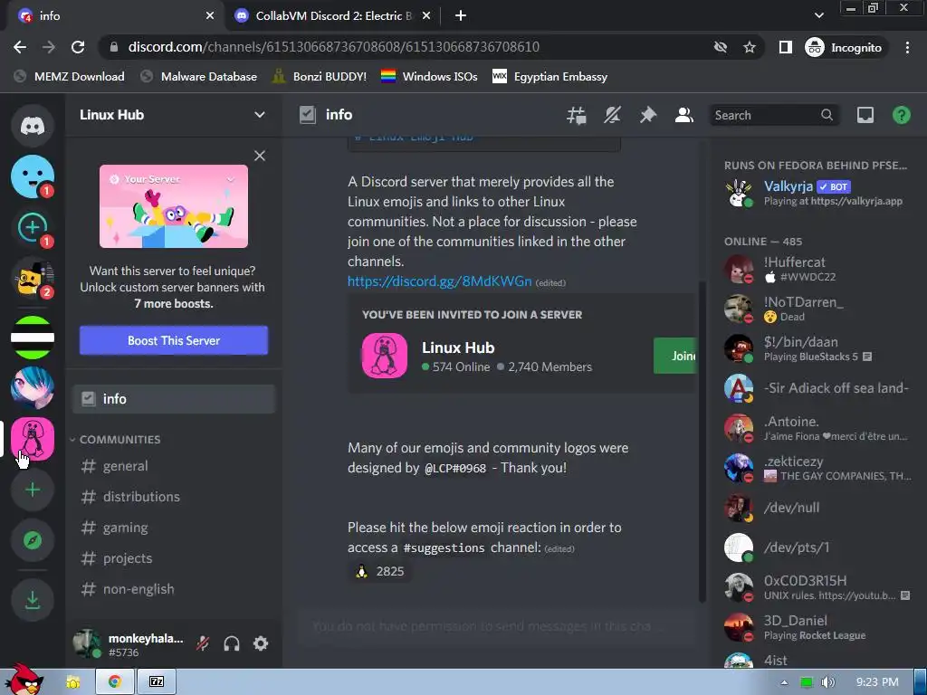Select the pink Linux Hub penguin server
Image resolution: width=927 pixels, height=695 pixels.
point(33,439)
